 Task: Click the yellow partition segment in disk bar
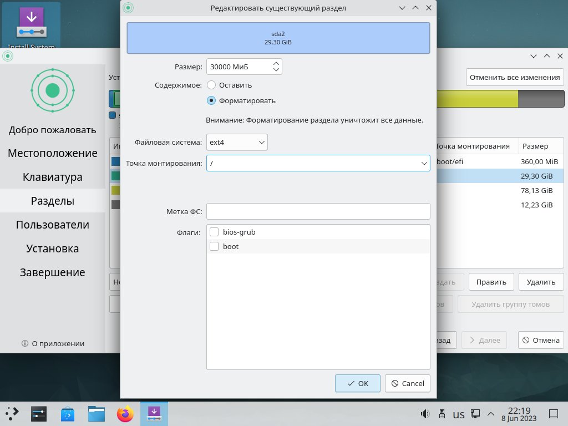(x=477, y=99)
